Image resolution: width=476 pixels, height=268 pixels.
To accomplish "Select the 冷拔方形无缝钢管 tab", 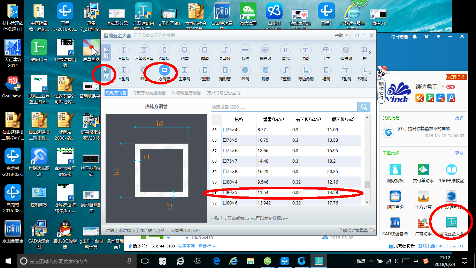I will pyautogui.click(x=149, y=93).
